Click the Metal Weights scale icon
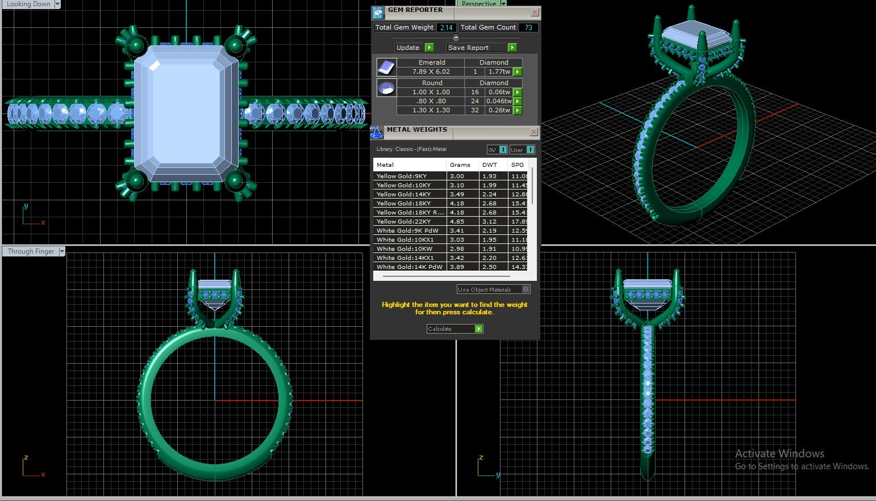This screenshot has height=501, width=876. point(377,132)
